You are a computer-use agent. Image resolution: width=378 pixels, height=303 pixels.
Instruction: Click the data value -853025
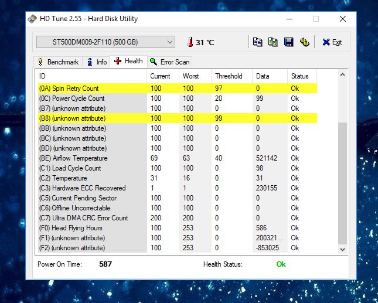point(267,248)
